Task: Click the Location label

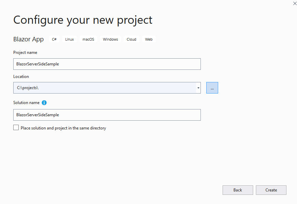Action: click(21, 77)
